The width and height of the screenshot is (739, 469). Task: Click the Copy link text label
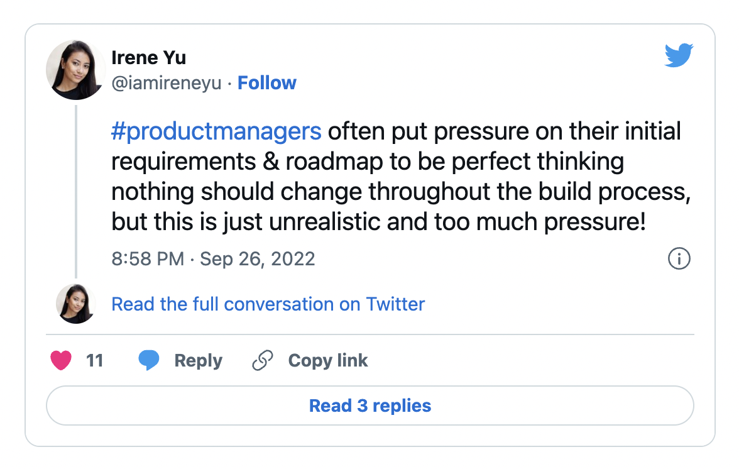click(x=328, y=361)
